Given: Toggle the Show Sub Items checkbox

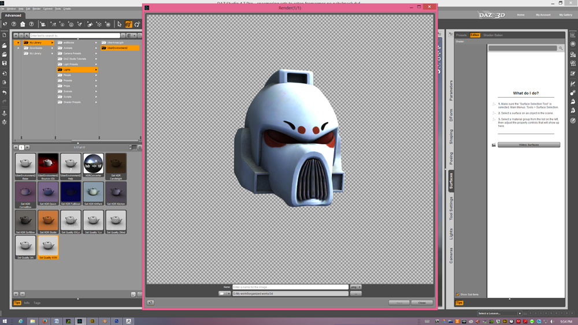Looking at the screenshot, I should tap(458, 294).
